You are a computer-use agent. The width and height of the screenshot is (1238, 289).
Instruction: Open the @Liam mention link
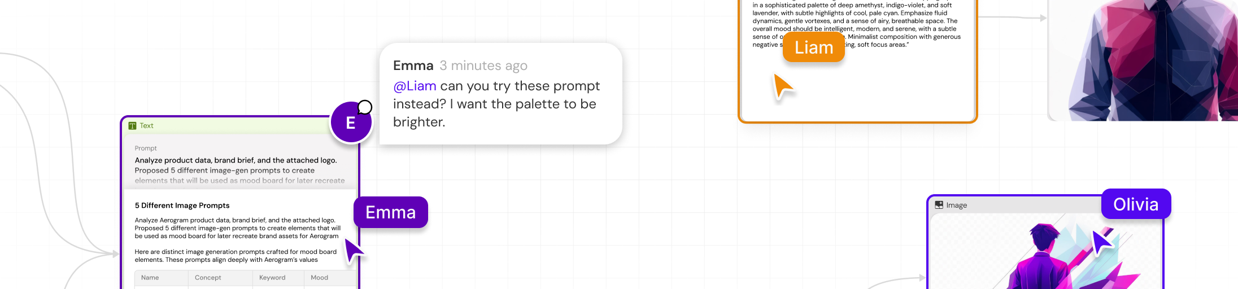415,86
